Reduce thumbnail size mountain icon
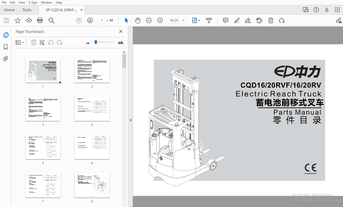Viewport: 343px width, 207px height. click(x=88, y=43)
